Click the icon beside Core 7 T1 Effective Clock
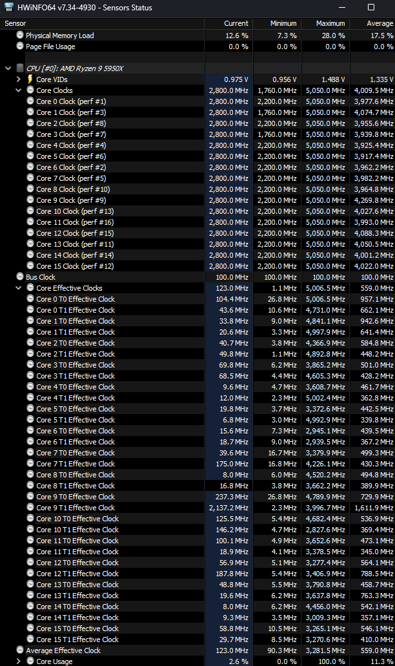This screenshot has width=395, height=666. point(30,463)
